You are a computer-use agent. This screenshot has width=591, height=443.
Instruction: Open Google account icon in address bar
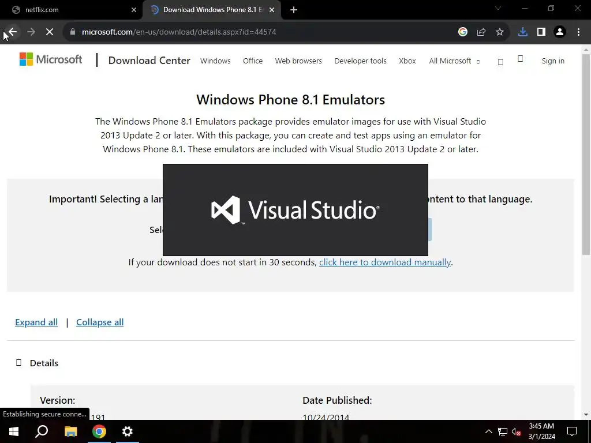click(463, 32)
